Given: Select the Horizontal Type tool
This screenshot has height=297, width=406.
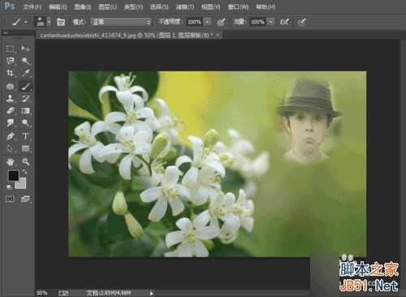Looking at the screenshot, I should tap(25, 136).
